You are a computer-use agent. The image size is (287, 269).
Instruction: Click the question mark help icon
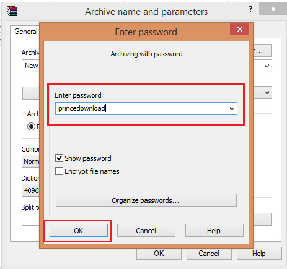coord(250,9)
